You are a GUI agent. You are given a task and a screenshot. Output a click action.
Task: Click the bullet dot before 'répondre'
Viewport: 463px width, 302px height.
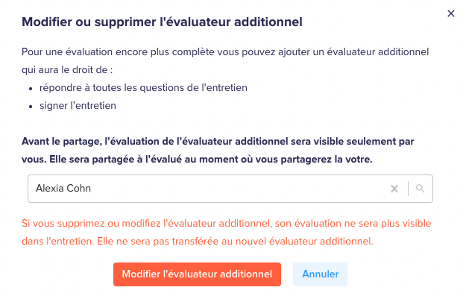(31, 88)
